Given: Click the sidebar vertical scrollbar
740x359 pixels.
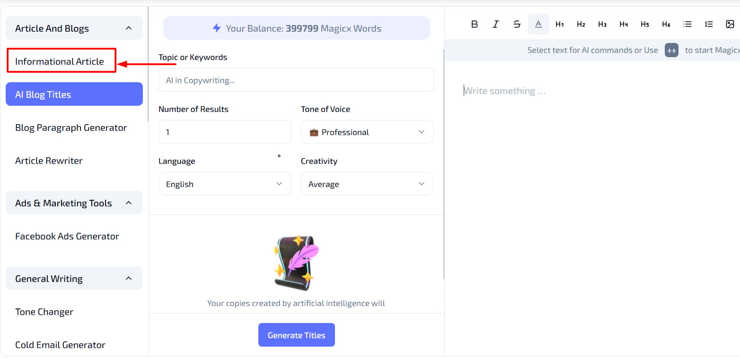Looking at the screenshot, I should 148,64.
